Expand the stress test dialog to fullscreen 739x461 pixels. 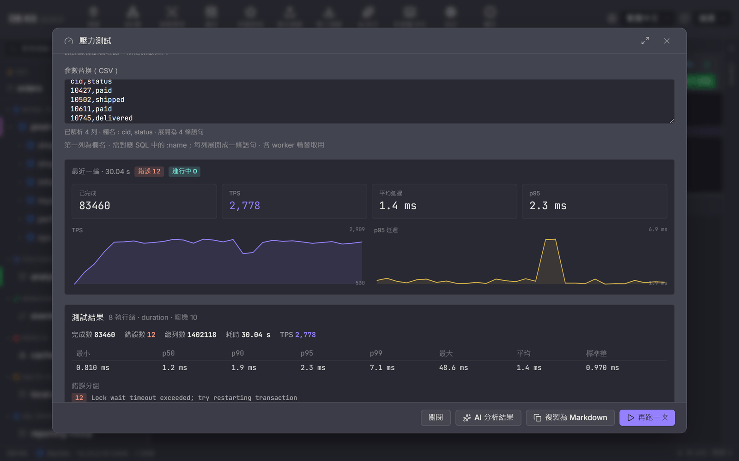(645, 41)
